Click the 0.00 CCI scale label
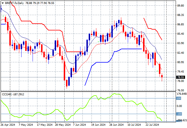187x128 pixels. (179, 106)
